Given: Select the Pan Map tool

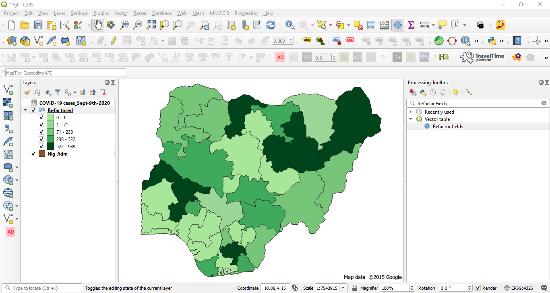Looking at the screenshot, I should pyautogui.click(x=97, y=25).
